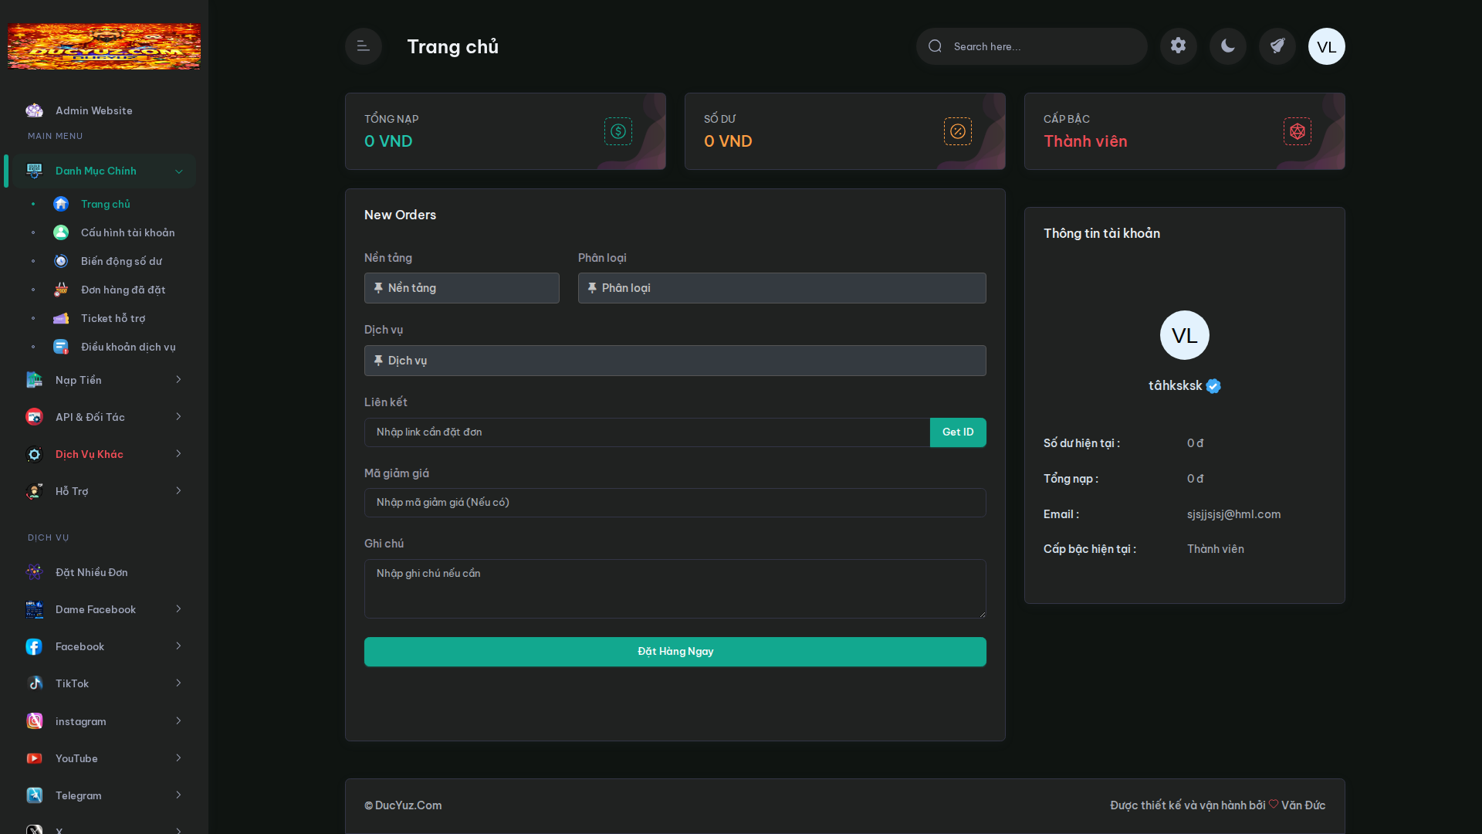This screenshot has height=834, width=1482.
Task: Open Cấu hình tài khoản page
Action: [128, 232]
